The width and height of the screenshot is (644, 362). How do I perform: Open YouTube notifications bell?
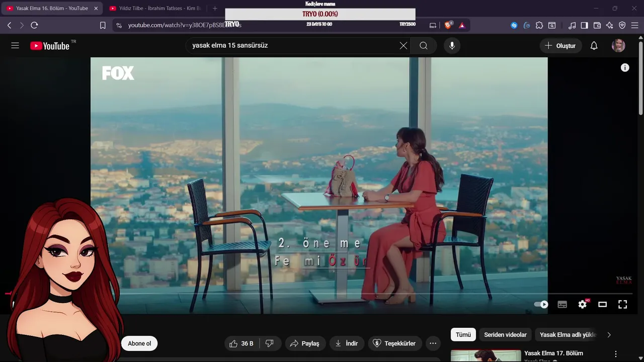coord(594,46)
